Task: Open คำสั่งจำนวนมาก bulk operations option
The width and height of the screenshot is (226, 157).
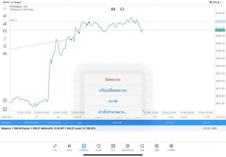Action: (x=113, y=112)
